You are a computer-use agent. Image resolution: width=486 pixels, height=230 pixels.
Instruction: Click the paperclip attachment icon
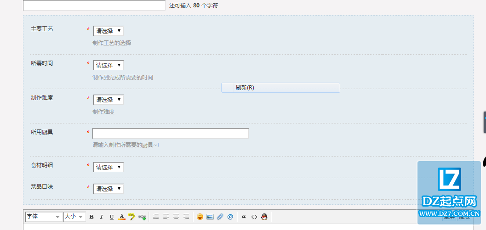click(x=220, y=217)
